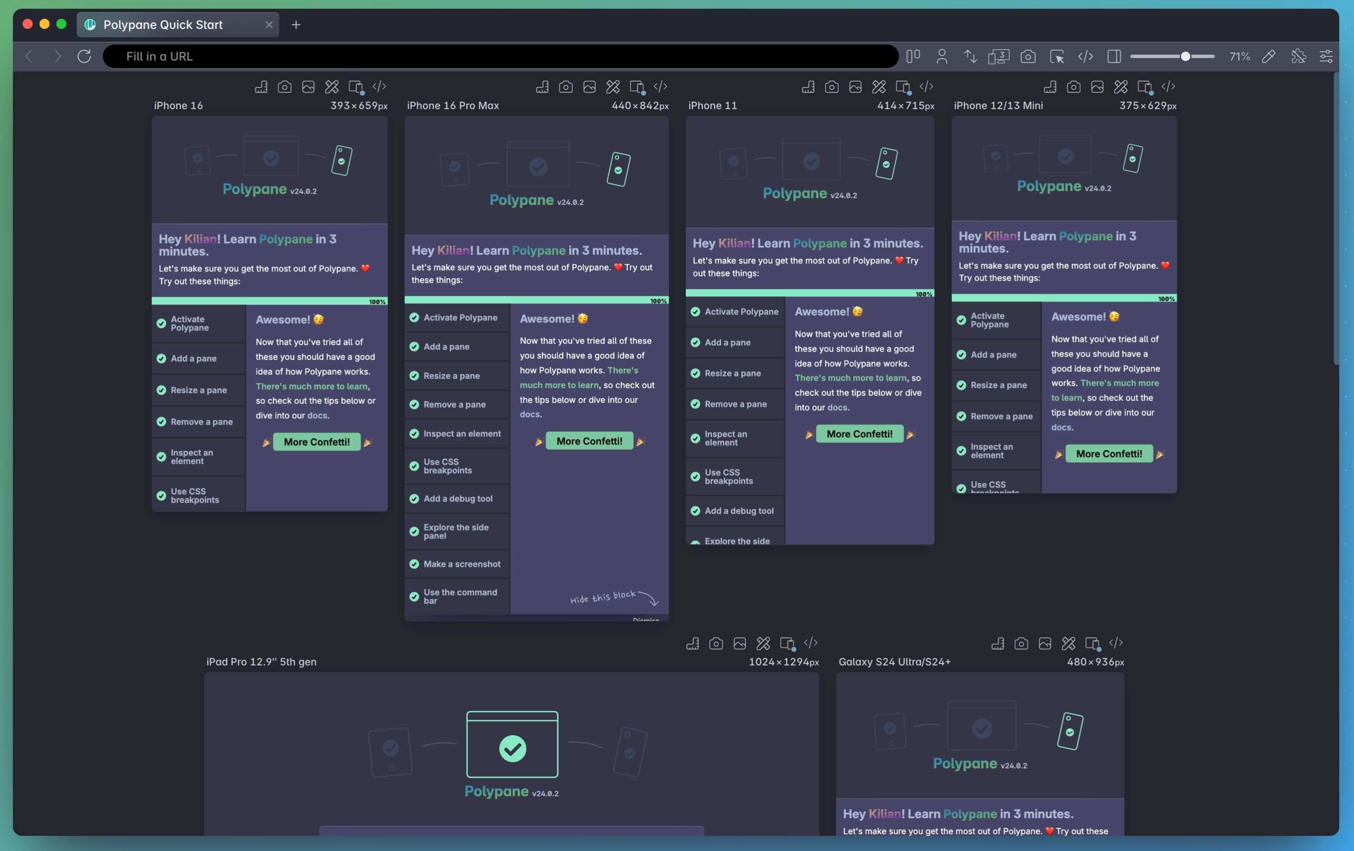Open the iPhone 16 Pro Max device name dropdown
This screenshot has width=1354, height=851.
tap(453, 105)
